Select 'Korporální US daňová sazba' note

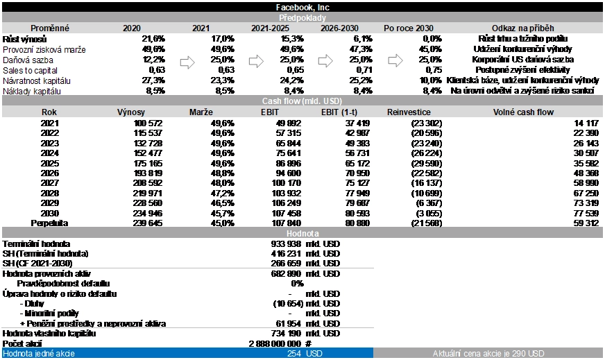[x=523, y=60]
